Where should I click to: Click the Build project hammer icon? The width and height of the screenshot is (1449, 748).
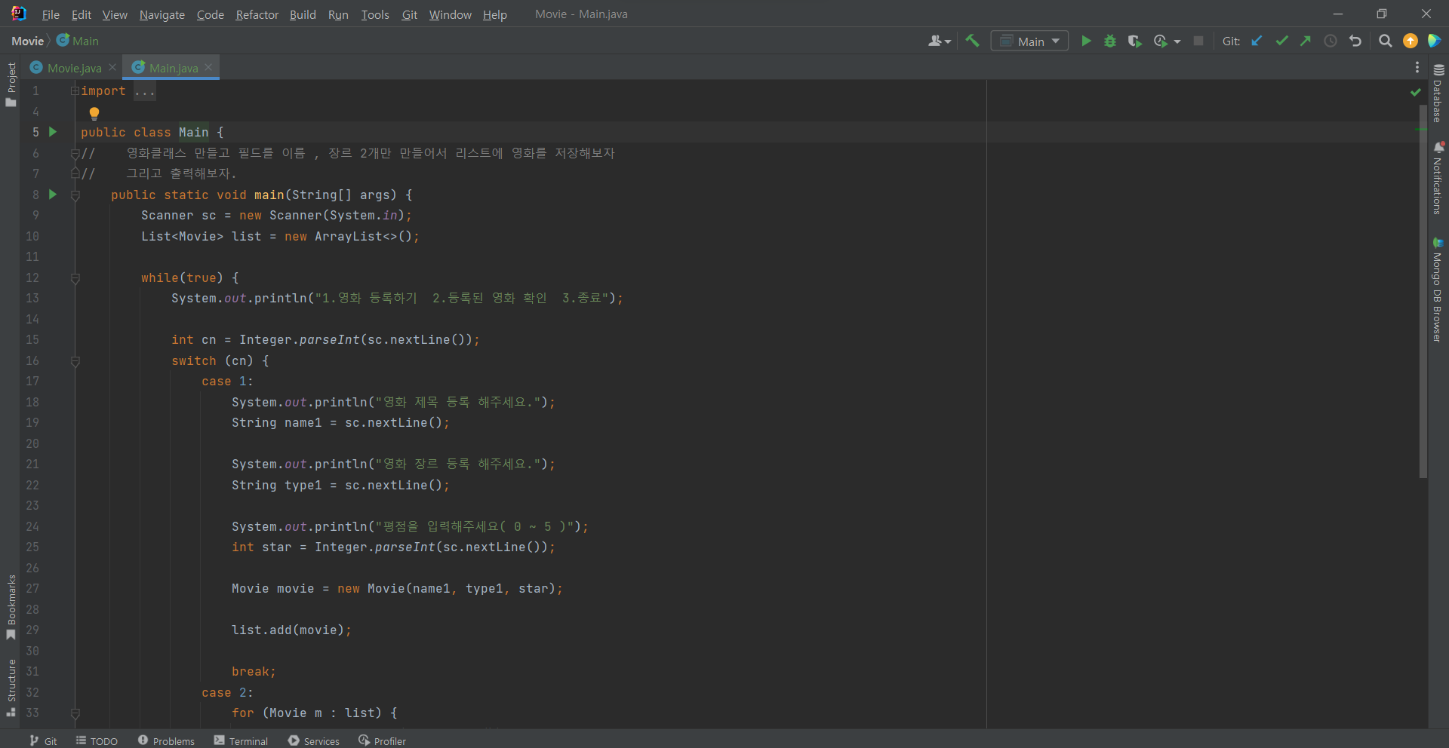click(972, 41)
